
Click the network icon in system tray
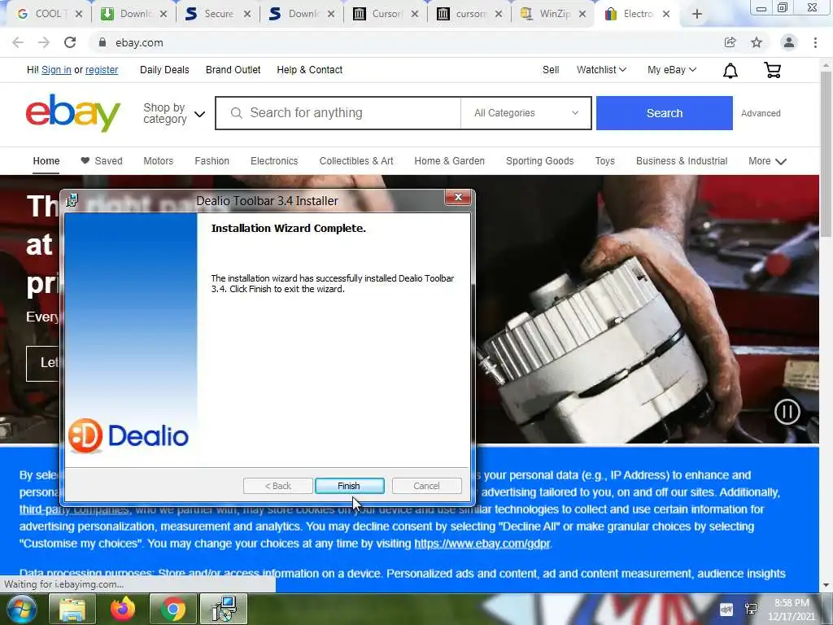pos(751,609)
